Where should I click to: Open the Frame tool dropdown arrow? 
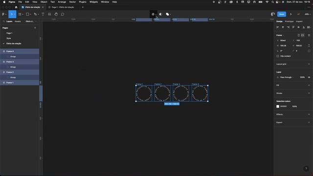coord(22,14)
